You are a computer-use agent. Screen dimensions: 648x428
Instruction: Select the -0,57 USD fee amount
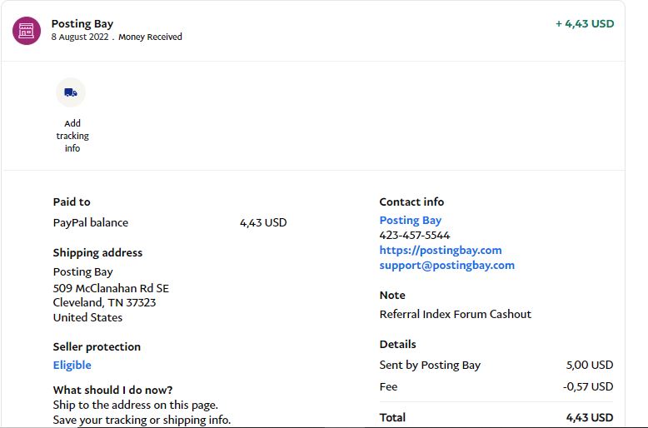pyautogui.click(x=588, y=386)
